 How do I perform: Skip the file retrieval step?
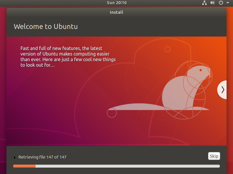[x=214, y=156]
